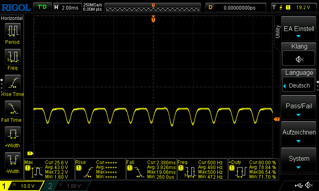Click the Klang muted speaker icon
Screen dimensions: 319x191
coord(299,59)
